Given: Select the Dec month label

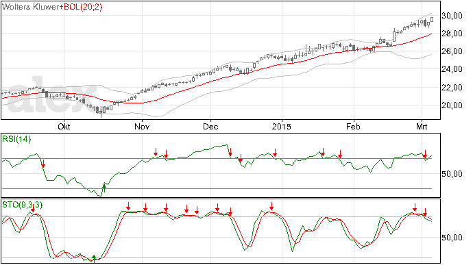Looking at the screenshot, I should click(x=210, y=126).
